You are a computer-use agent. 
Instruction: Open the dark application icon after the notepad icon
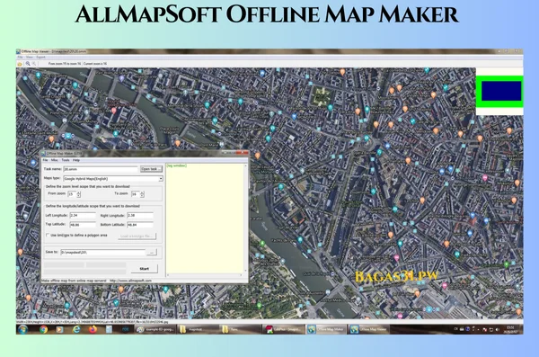point(125,329)
